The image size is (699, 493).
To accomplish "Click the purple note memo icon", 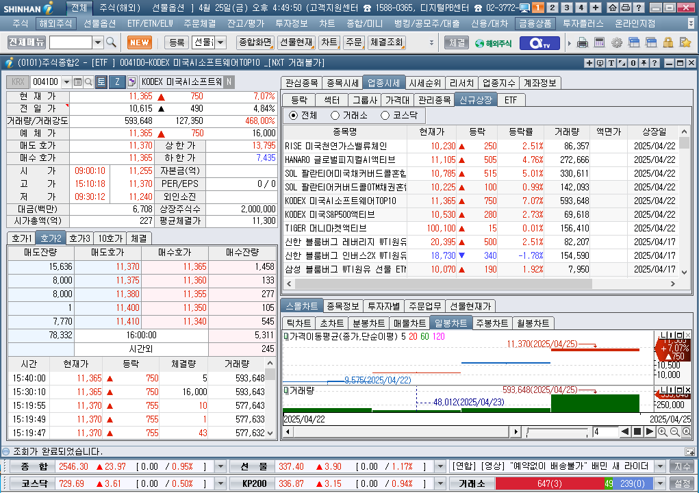I will 131,81.
